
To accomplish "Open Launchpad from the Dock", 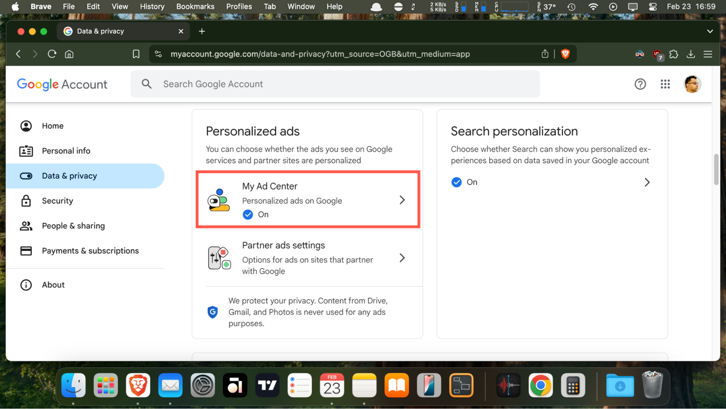I will pos(106,385).
